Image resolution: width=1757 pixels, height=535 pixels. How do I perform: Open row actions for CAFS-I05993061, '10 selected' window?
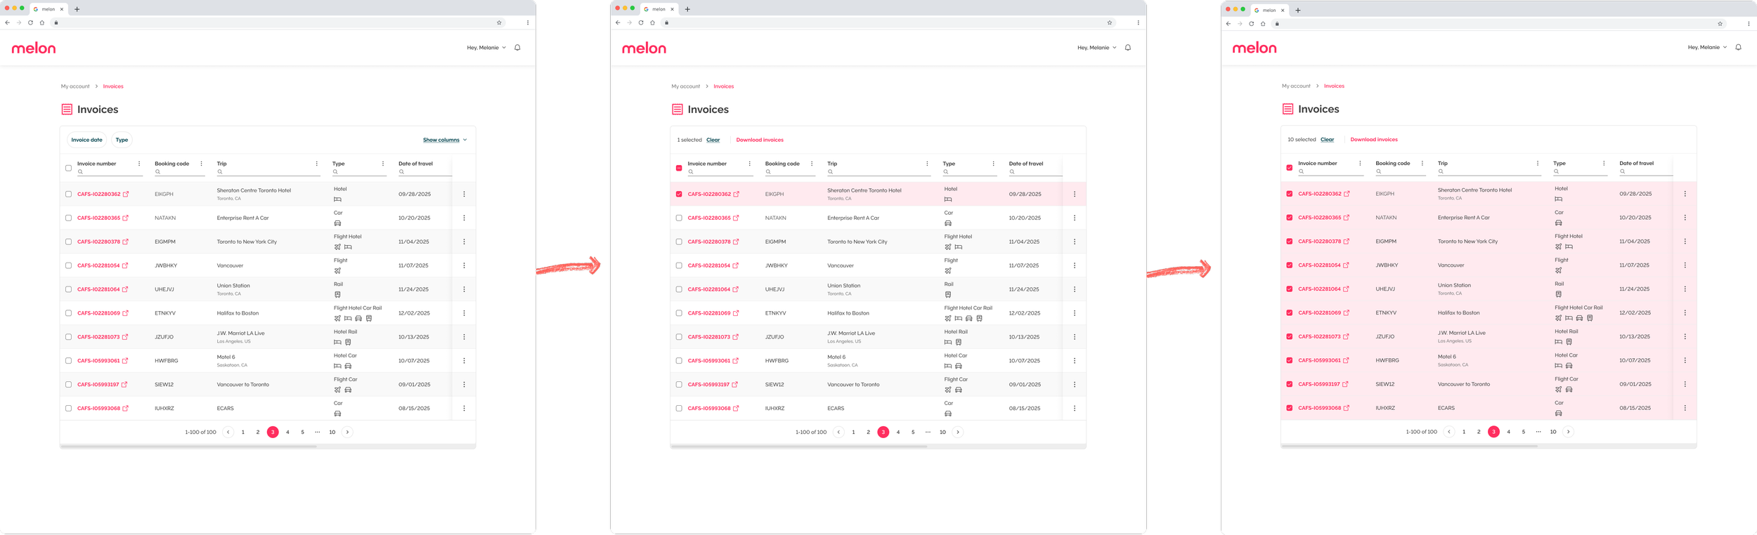click(1685, 360)
